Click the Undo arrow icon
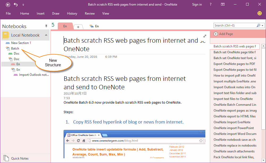 pos(16,5)
